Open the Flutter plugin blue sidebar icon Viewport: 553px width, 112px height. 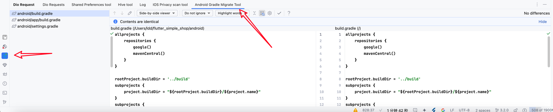point(5,56)
